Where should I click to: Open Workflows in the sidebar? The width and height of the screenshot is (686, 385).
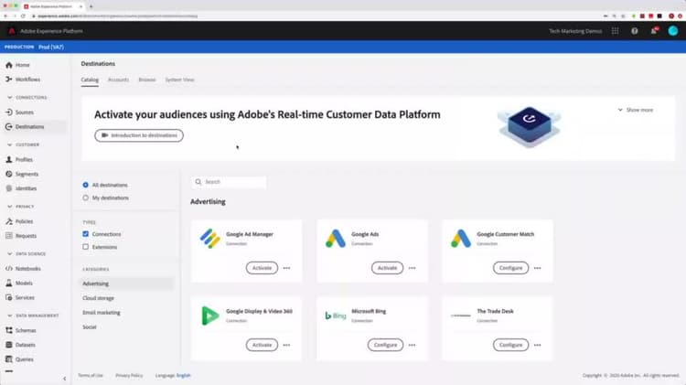[x=23, y=80]
